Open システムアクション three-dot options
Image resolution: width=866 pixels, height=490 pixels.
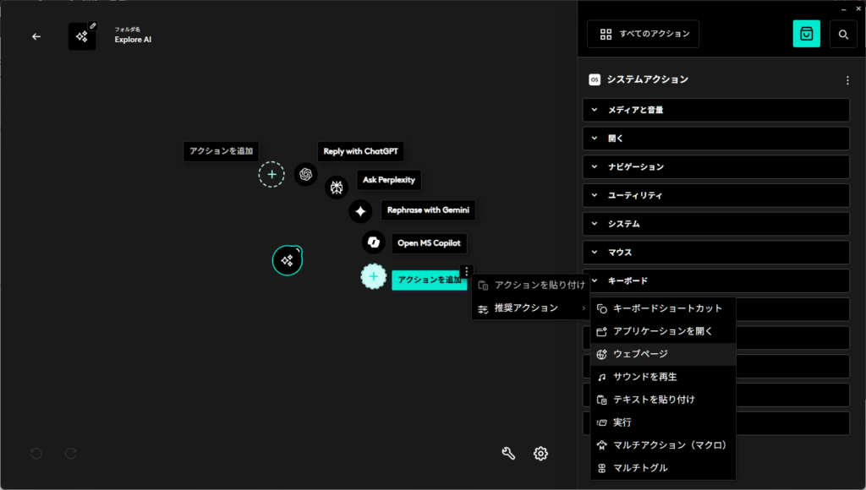(x=847, y=80)
